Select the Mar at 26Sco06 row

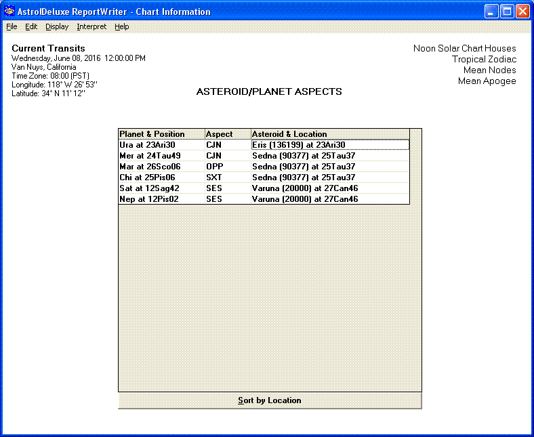tap(161, 167)
